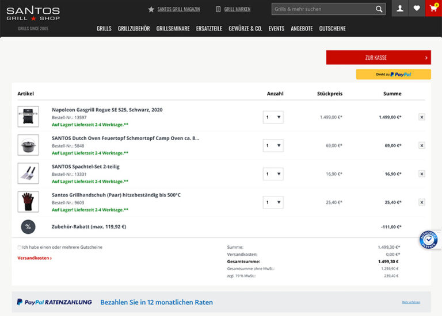Open the Grillhandschuh product thumbnail
Viewport: 442px width, 316px height.
pos(28,202)
